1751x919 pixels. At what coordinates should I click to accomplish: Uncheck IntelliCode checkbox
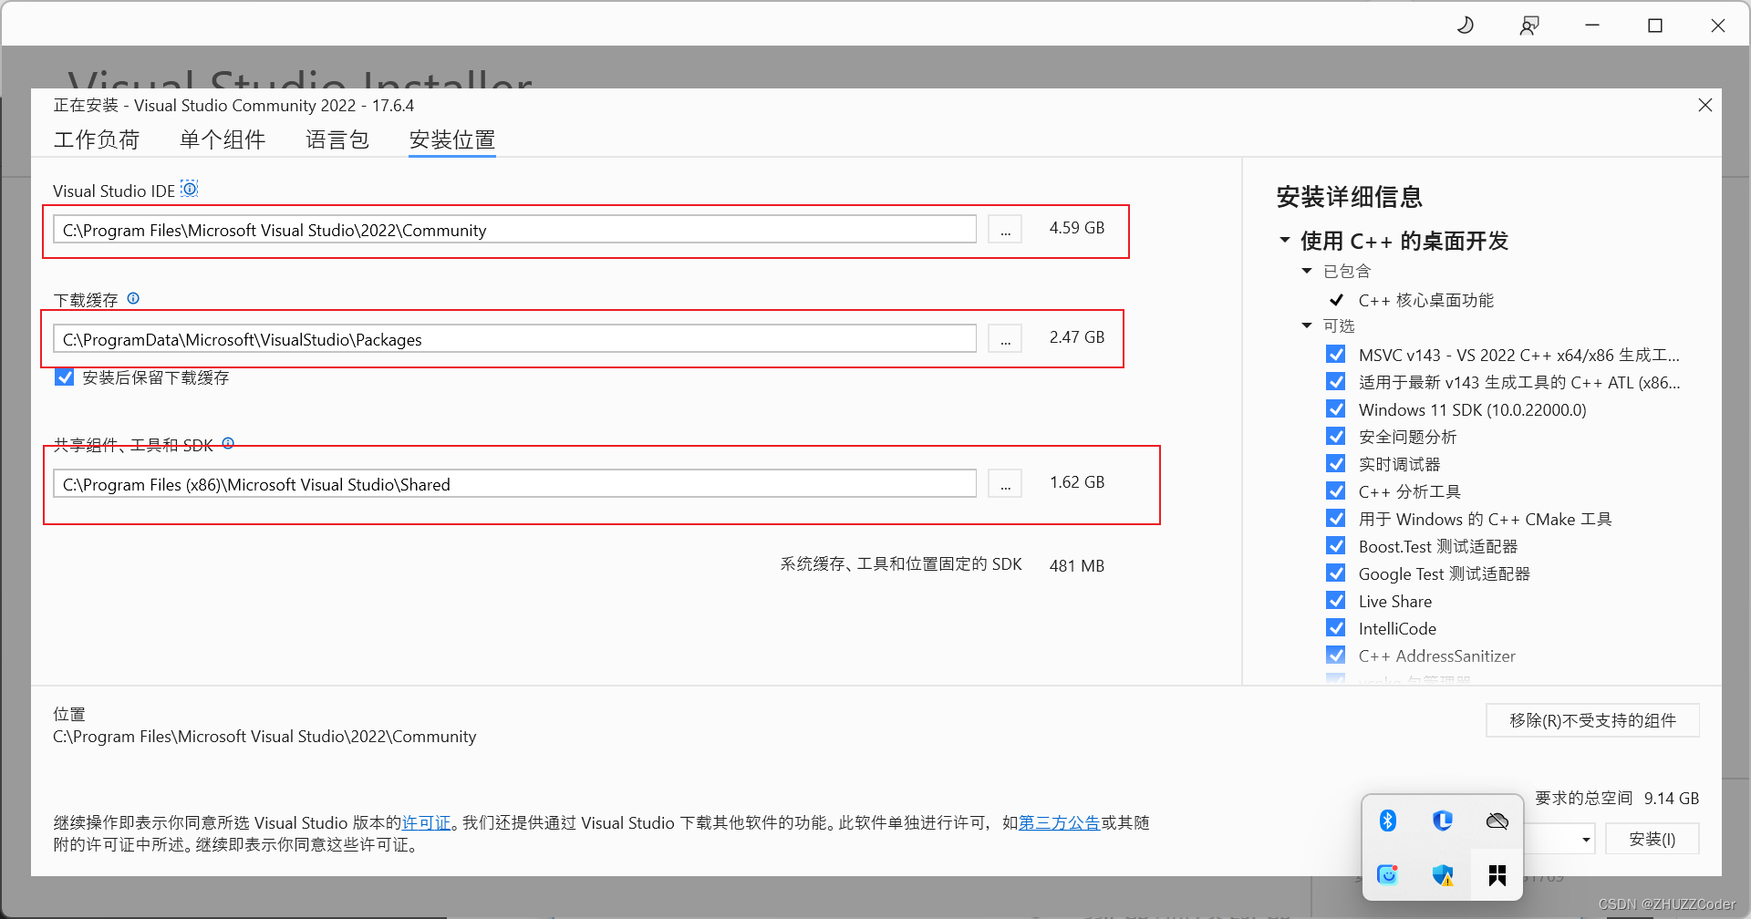coord(1336,627)
